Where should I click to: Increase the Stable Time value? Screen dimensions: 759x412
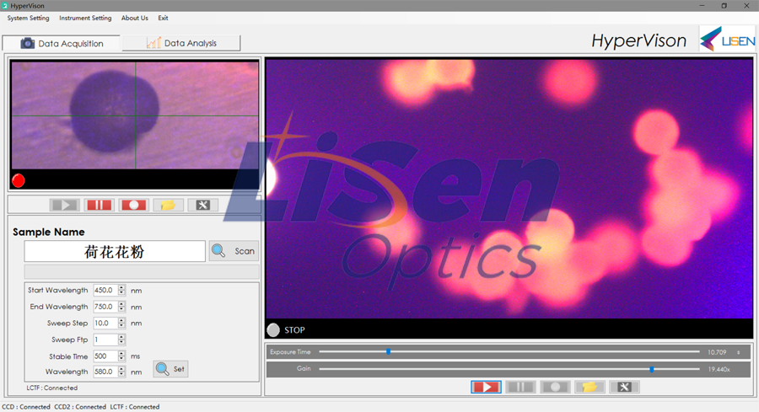click(x=121, y=354)
